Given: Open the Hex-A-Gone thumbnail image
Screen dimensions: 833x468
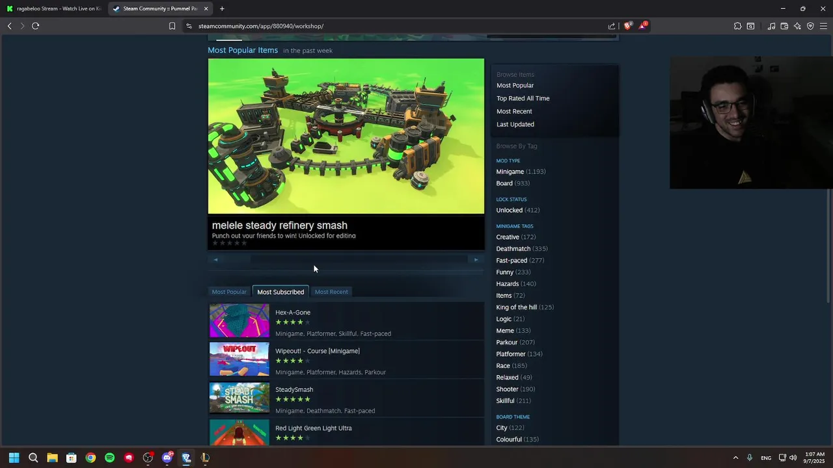Looking at the screenshot, I should [x=239, y=320].
